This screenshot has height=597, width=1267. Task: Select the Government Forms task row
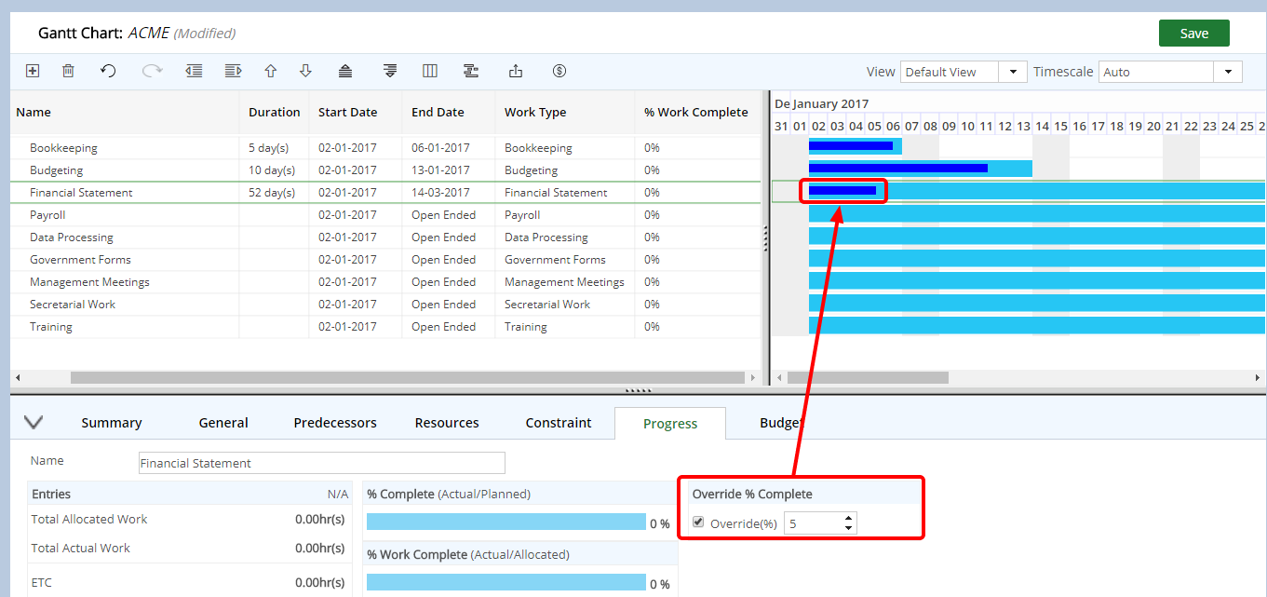pyautogui.click(x=385, y=260)
